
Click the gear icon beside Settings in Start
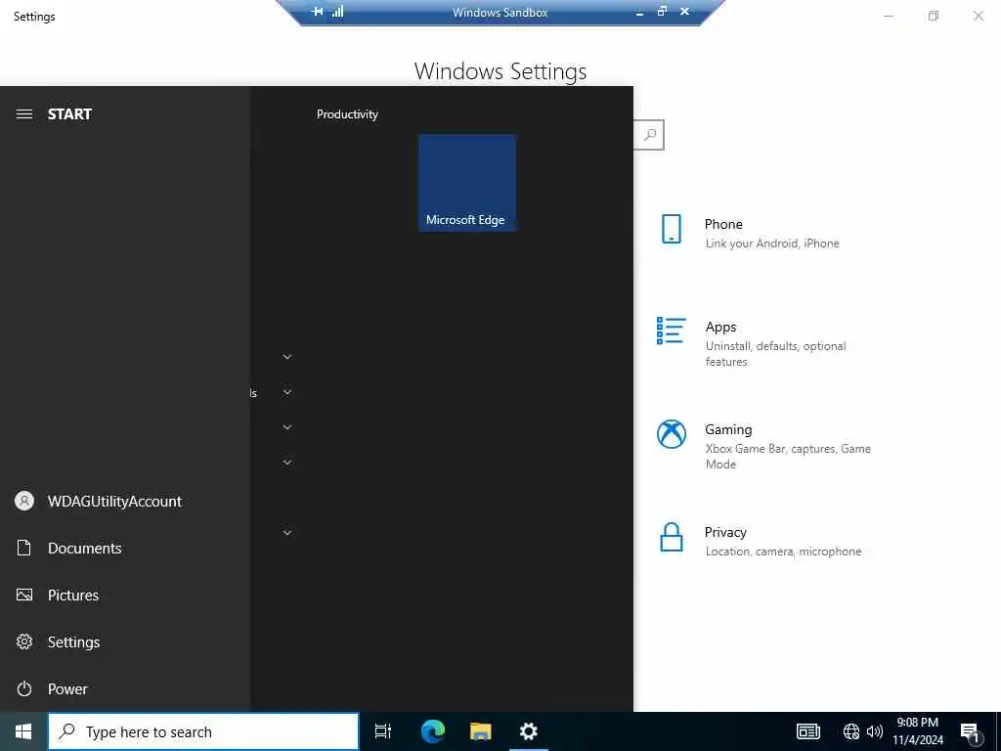tap(24, 641)
